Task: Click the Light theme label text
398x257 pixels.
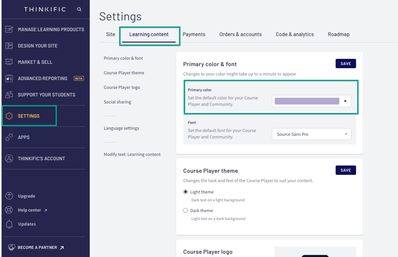Action: tap(202, 192)
